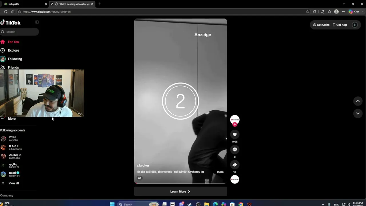Open Steam from the taskbar

189,204
